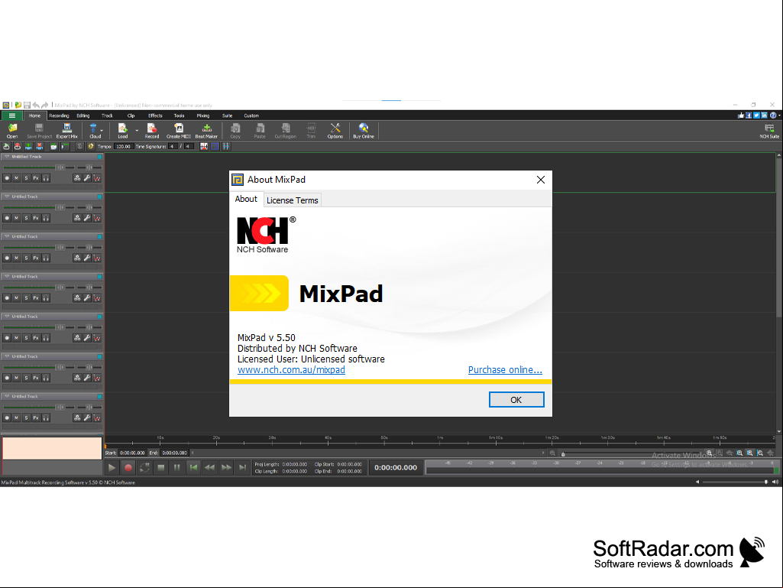Screen dimensions: 783x588
Task: Click the undo arrow in title bar
Action: click(x=36, y=105)
